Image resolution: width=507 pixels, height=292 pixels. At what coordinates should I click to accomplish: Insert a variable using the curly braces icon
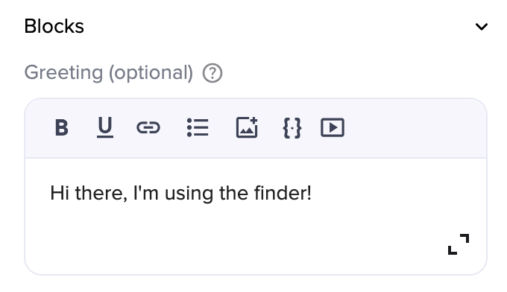click(x=292, y=128)
